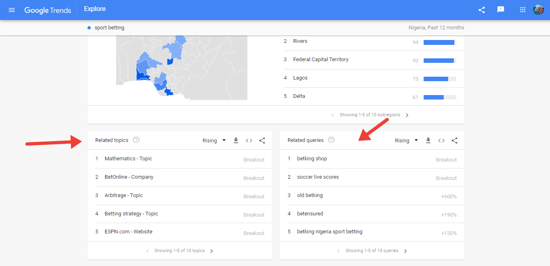Open the Google account avatar menu

[539, 10]
